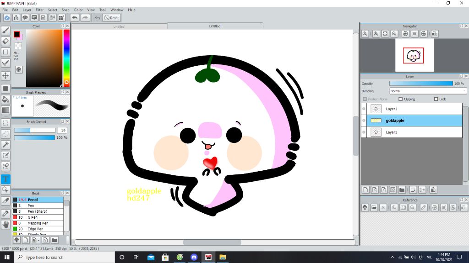Float the Layer panel
The width and height of the screenshot is (469, 263).
click(462, 76)
